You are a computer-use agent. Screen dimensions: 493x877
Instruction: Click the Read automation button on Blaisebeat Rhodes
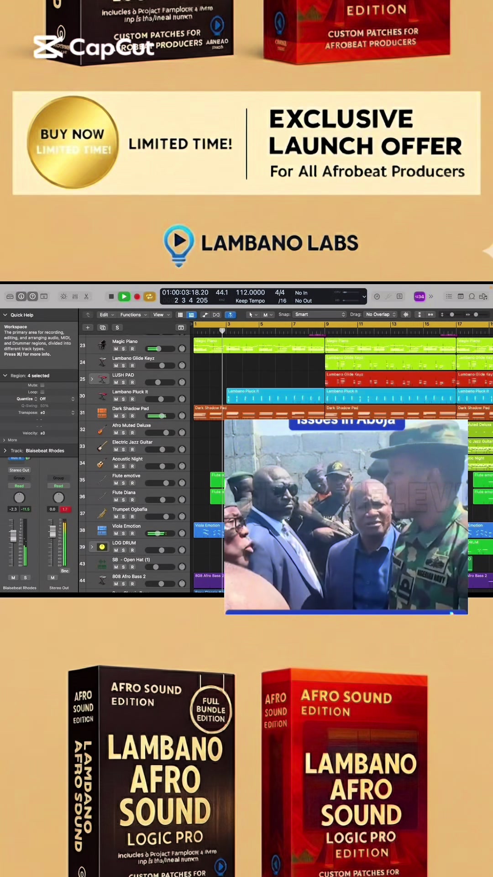pyautogui.click(x=19, y=486)
